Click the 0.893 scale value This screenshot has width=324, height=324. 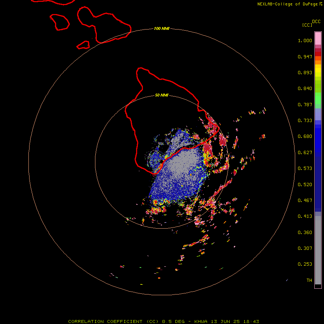click(x=305, y=72)
